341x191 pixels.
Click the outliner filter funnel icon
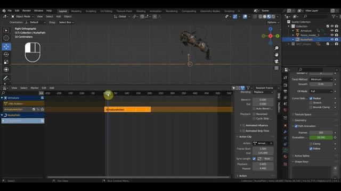tap(334, 16)
